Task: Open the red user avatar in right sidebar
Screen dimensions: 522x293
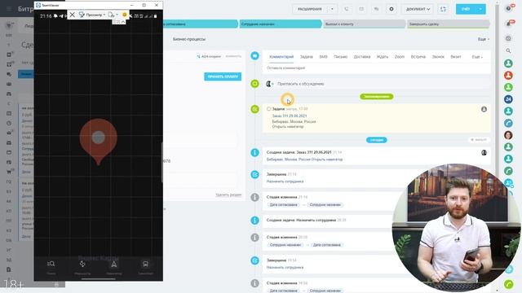Action: click(508, 75)
